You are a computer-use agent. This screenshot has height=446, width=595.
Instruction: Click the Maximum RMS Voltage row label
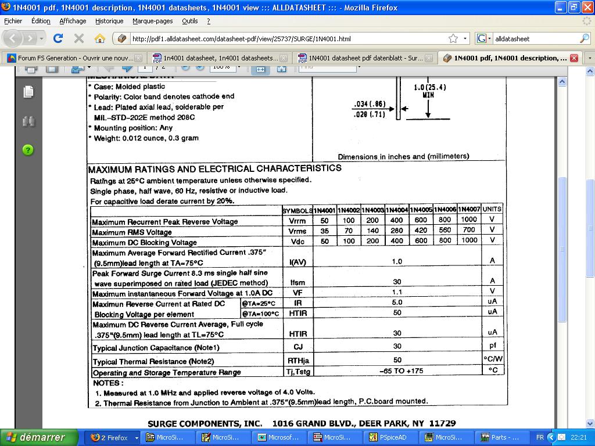(132, 232)
